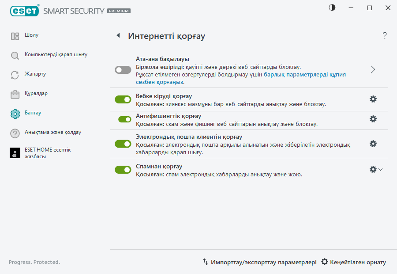Click the Жаңарту update icon

coord(15,74)
